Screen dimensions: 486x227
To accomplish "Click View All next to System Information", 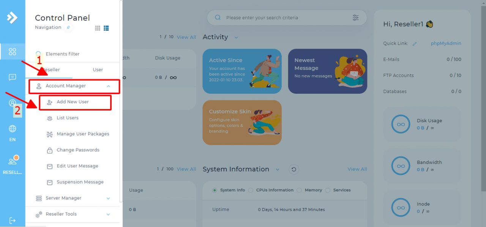I will [357, 169].
